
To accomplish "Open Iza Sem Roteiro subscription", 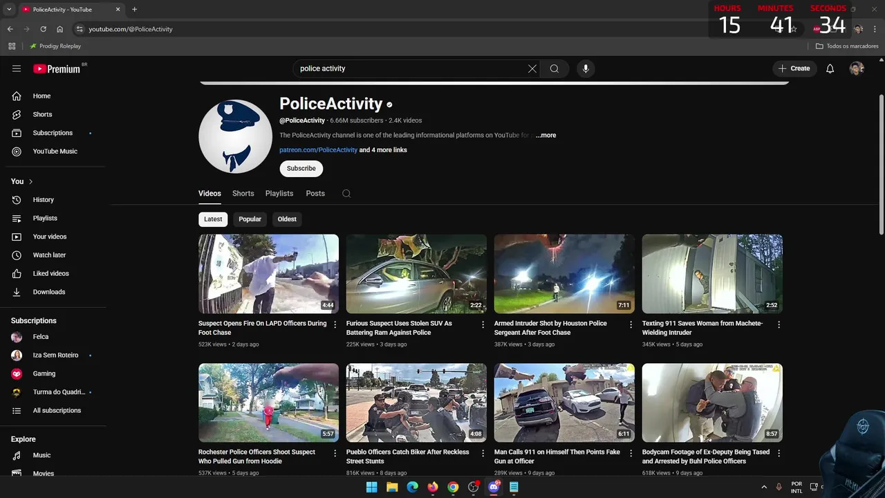I will (x=55, y=356).
